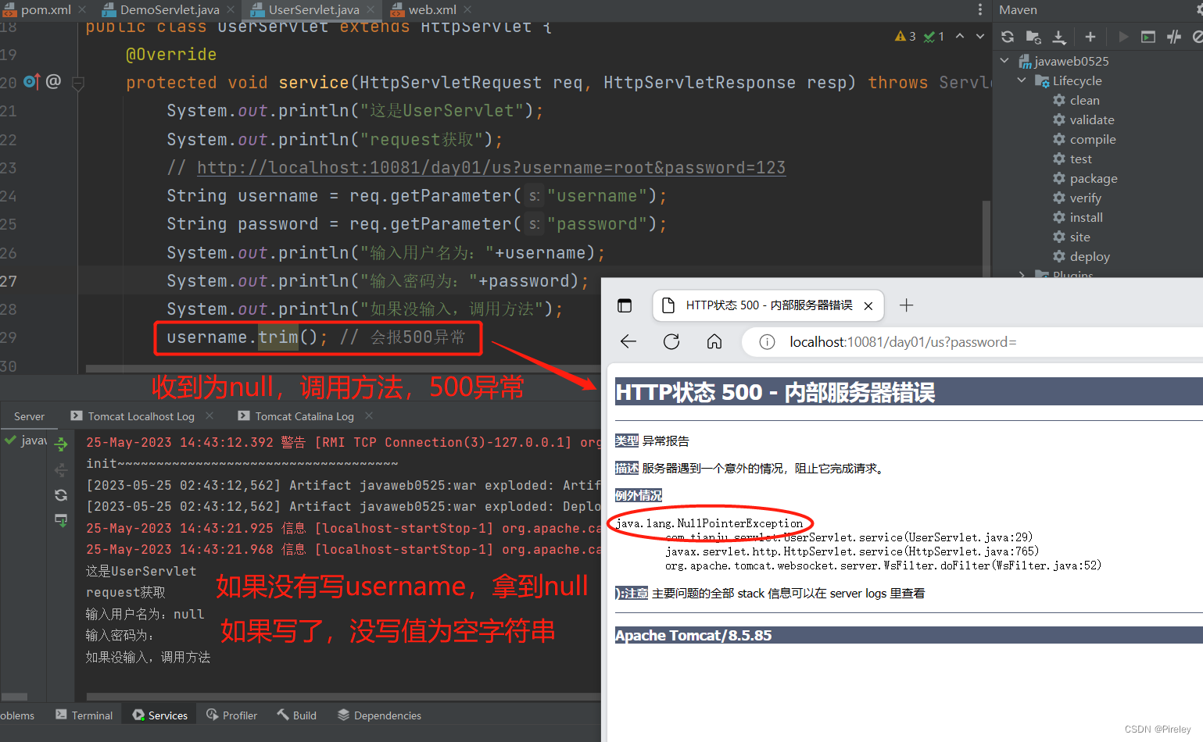Jump to next highlighted error arrow
The width and height of the screenshot is (1203, 742).
click(980, 36)
